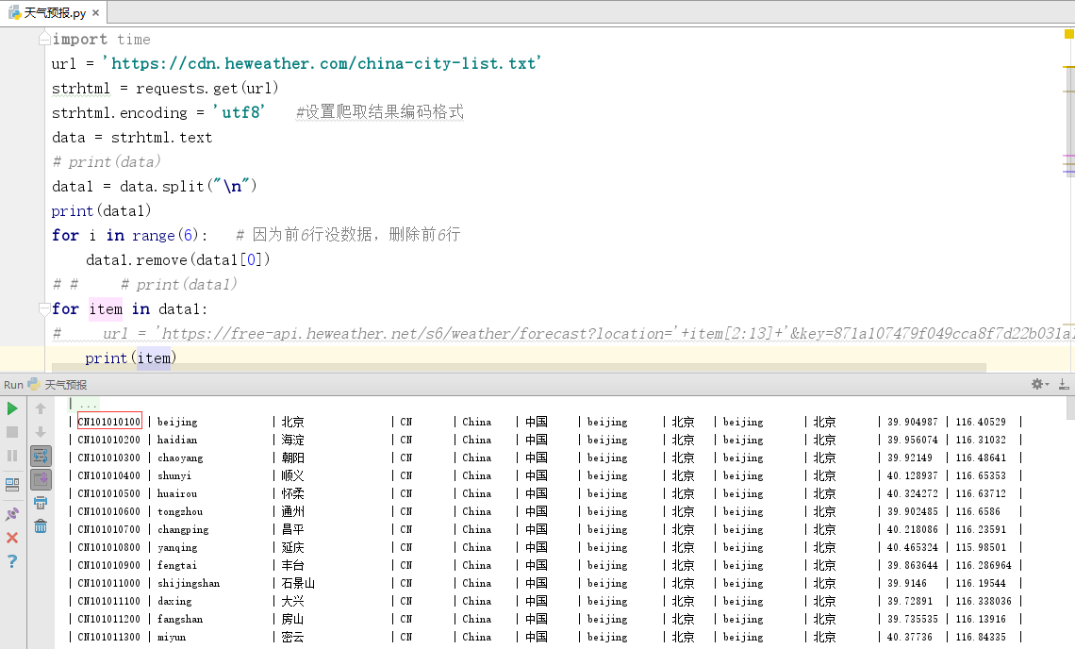Click 'haidian' in the console output
The height and width of the screenshot is (649, 1075).
[177, 440]
